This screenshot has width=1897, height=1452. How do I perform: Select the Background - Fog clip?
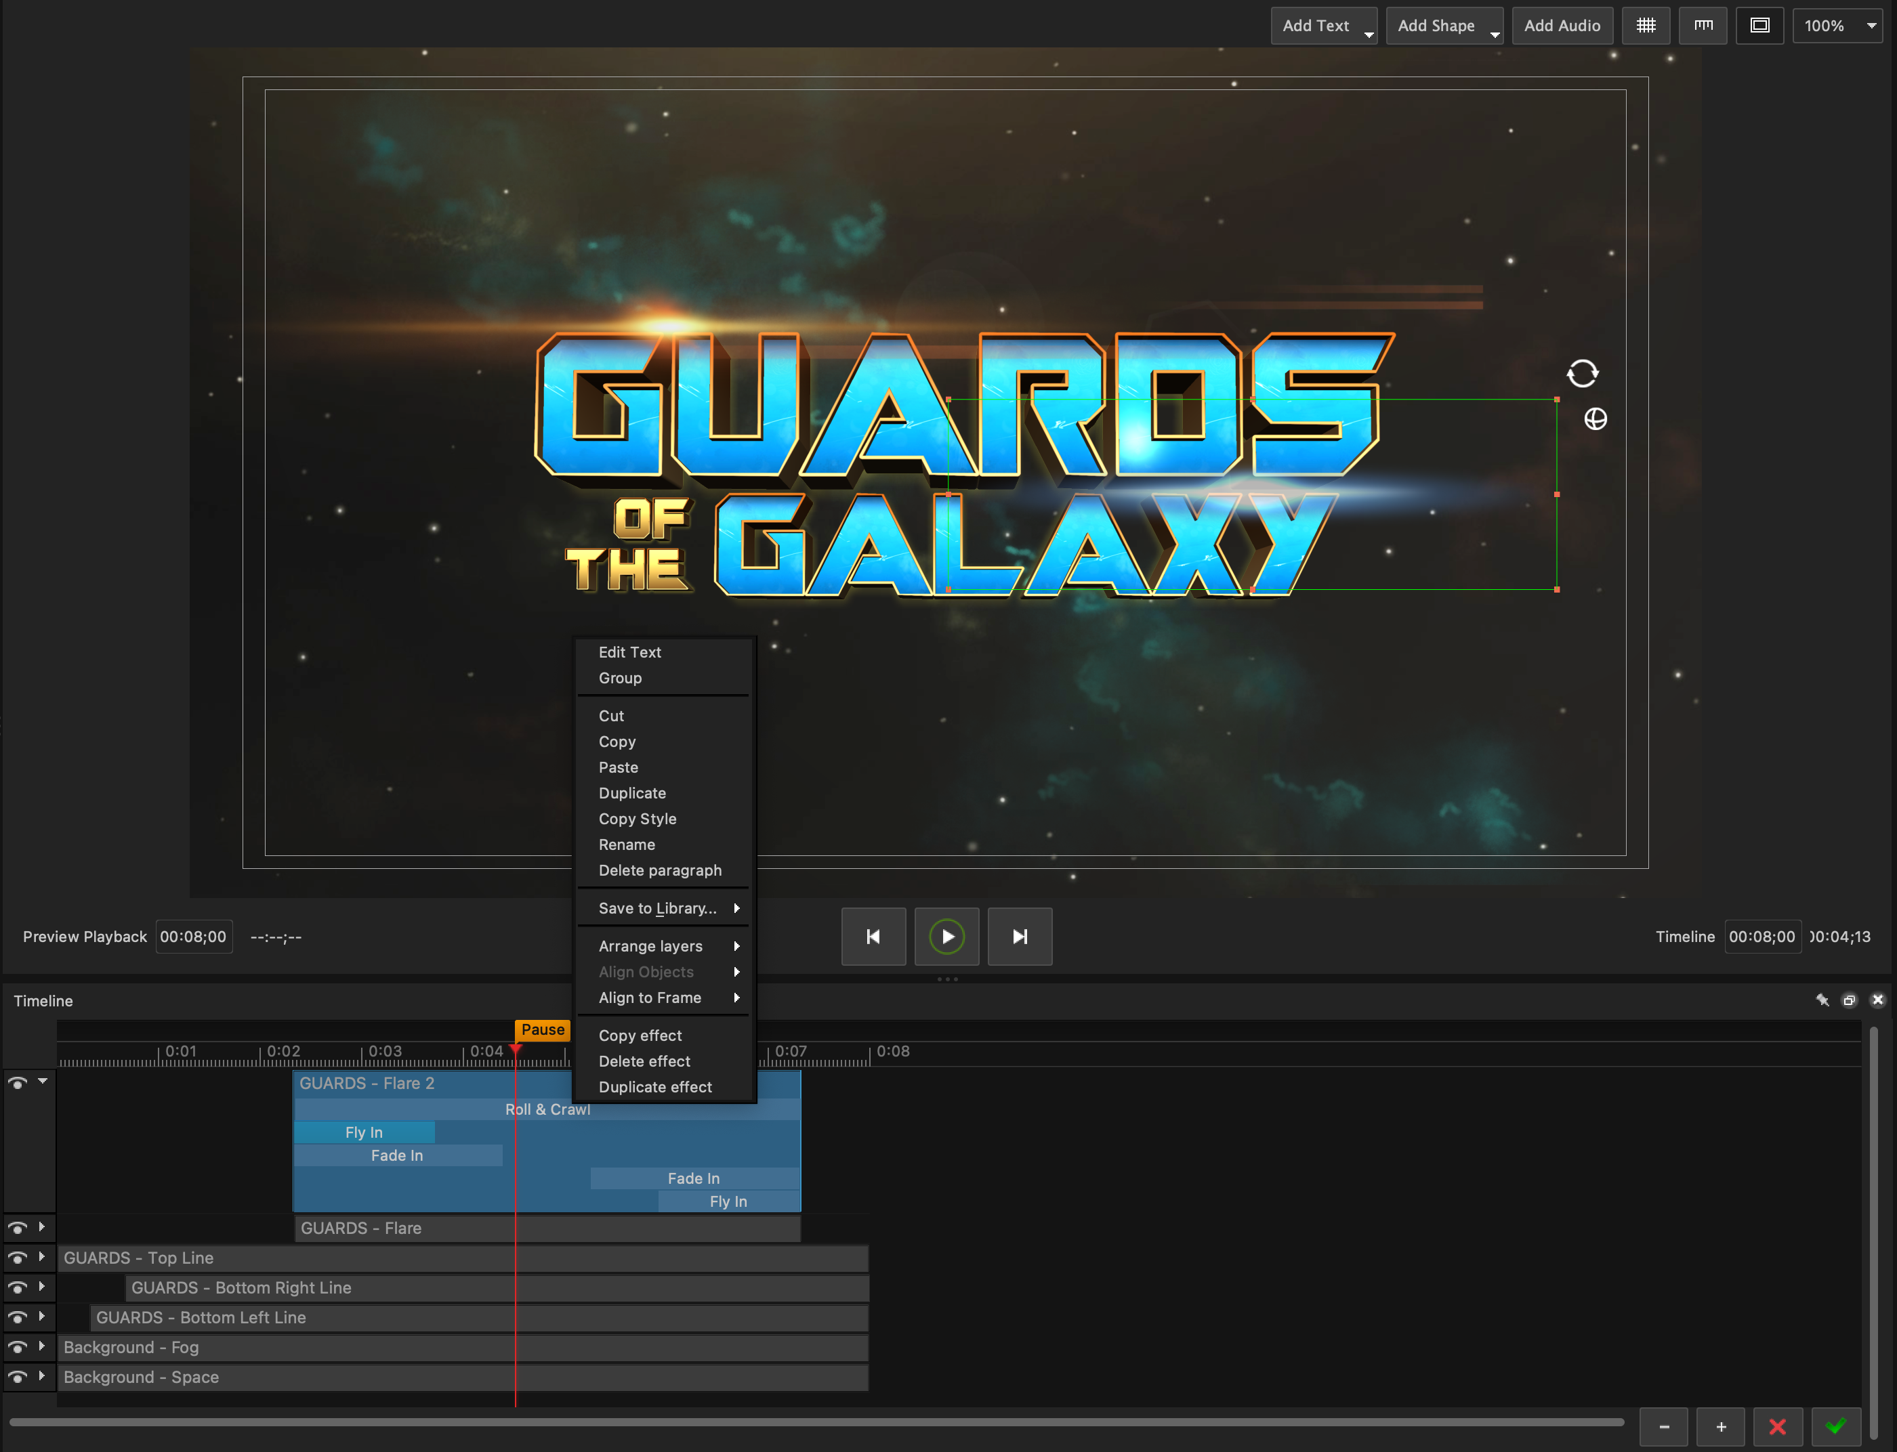point(463,1348)
